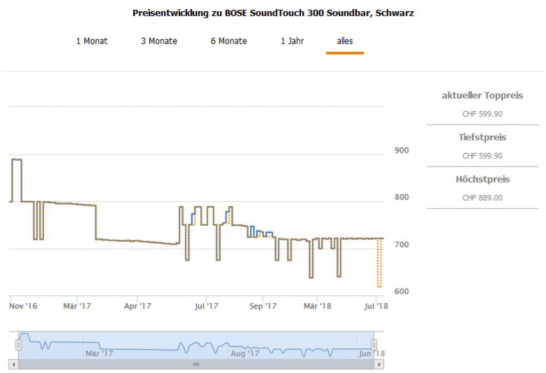
Task: Click the right scroll arrow of navigator
Action: click(379, 364)
